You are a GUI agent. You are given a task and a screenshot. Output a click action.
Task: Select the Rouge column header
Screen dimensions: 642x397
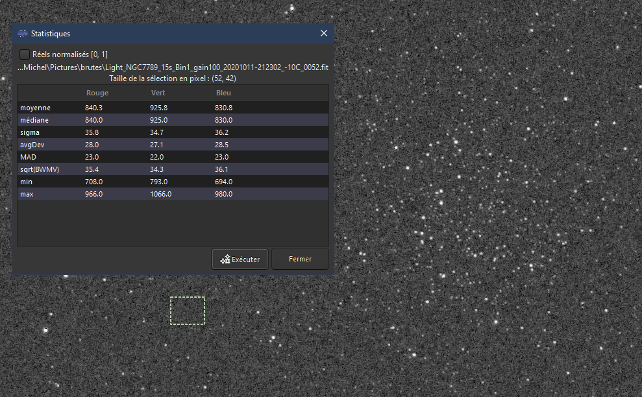[97, 93]
